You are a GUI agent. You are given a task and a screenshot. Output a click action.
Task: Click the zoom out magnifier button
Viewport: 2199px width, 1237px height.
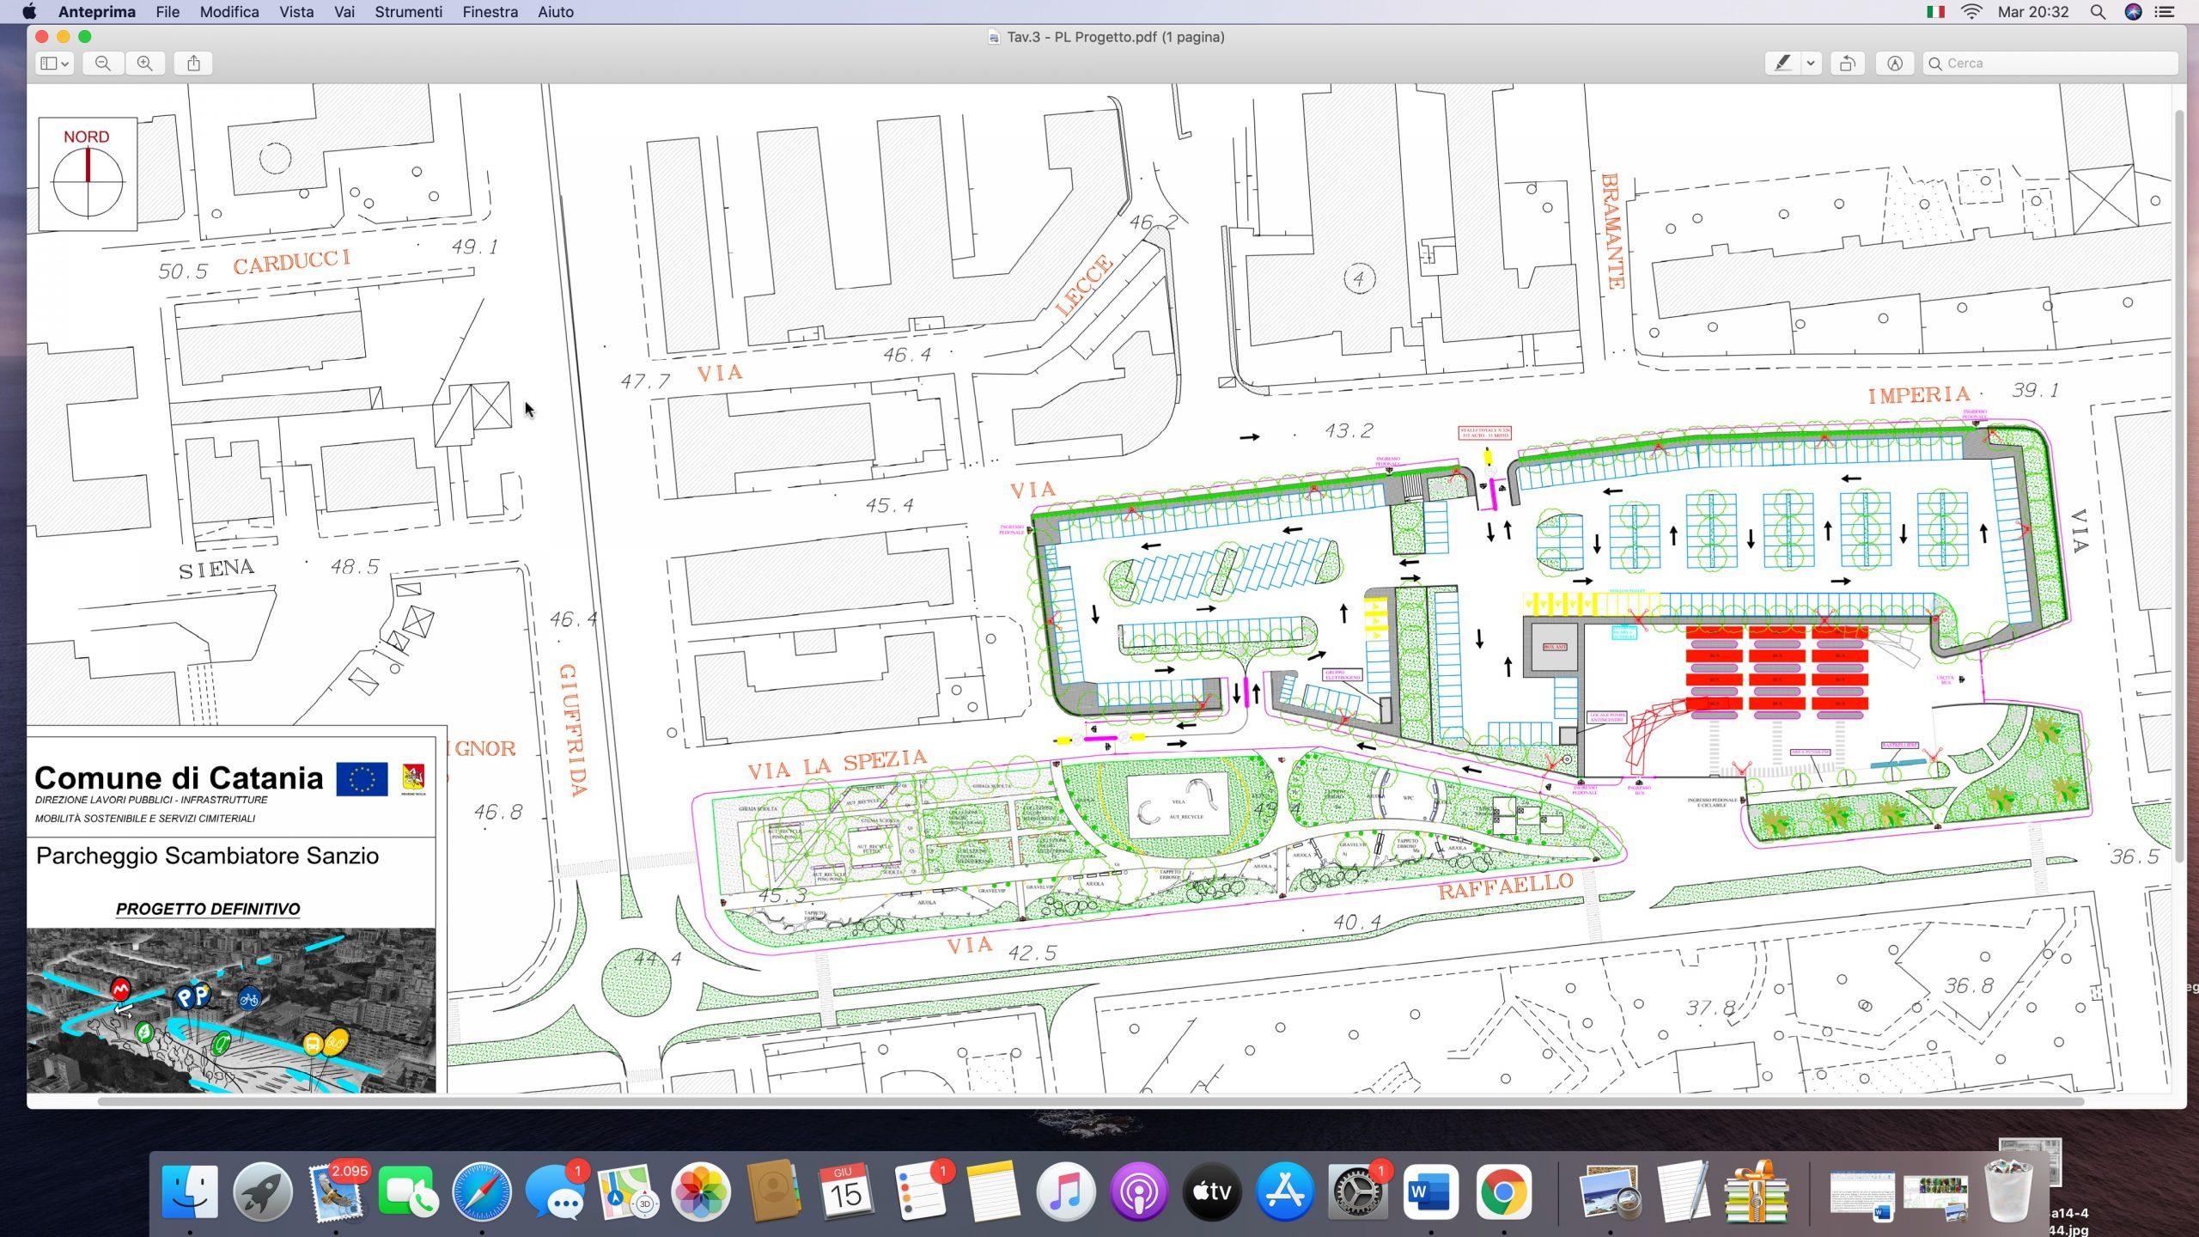tap(103, 63)
